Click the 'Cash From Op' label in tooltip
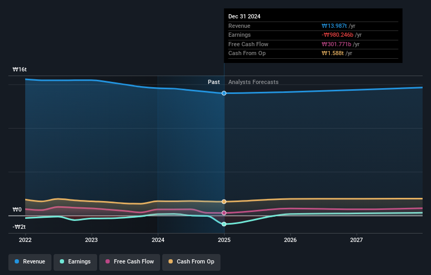This screenshot has height=275, width=431. point(247,54)
